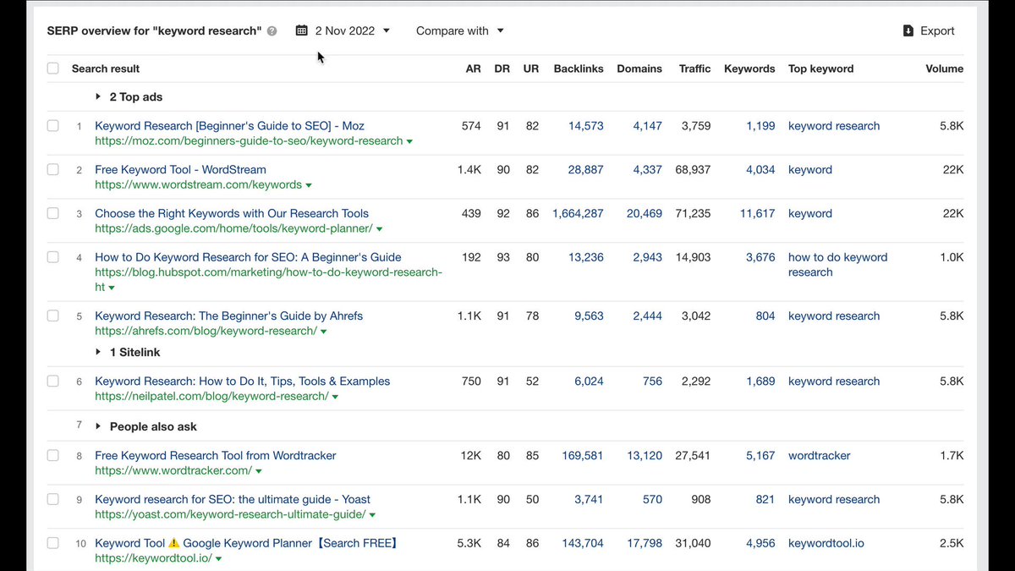Viewport: 1015px width, 571px height.
Task: Check the box for the Yoast result
Action: 53,500
